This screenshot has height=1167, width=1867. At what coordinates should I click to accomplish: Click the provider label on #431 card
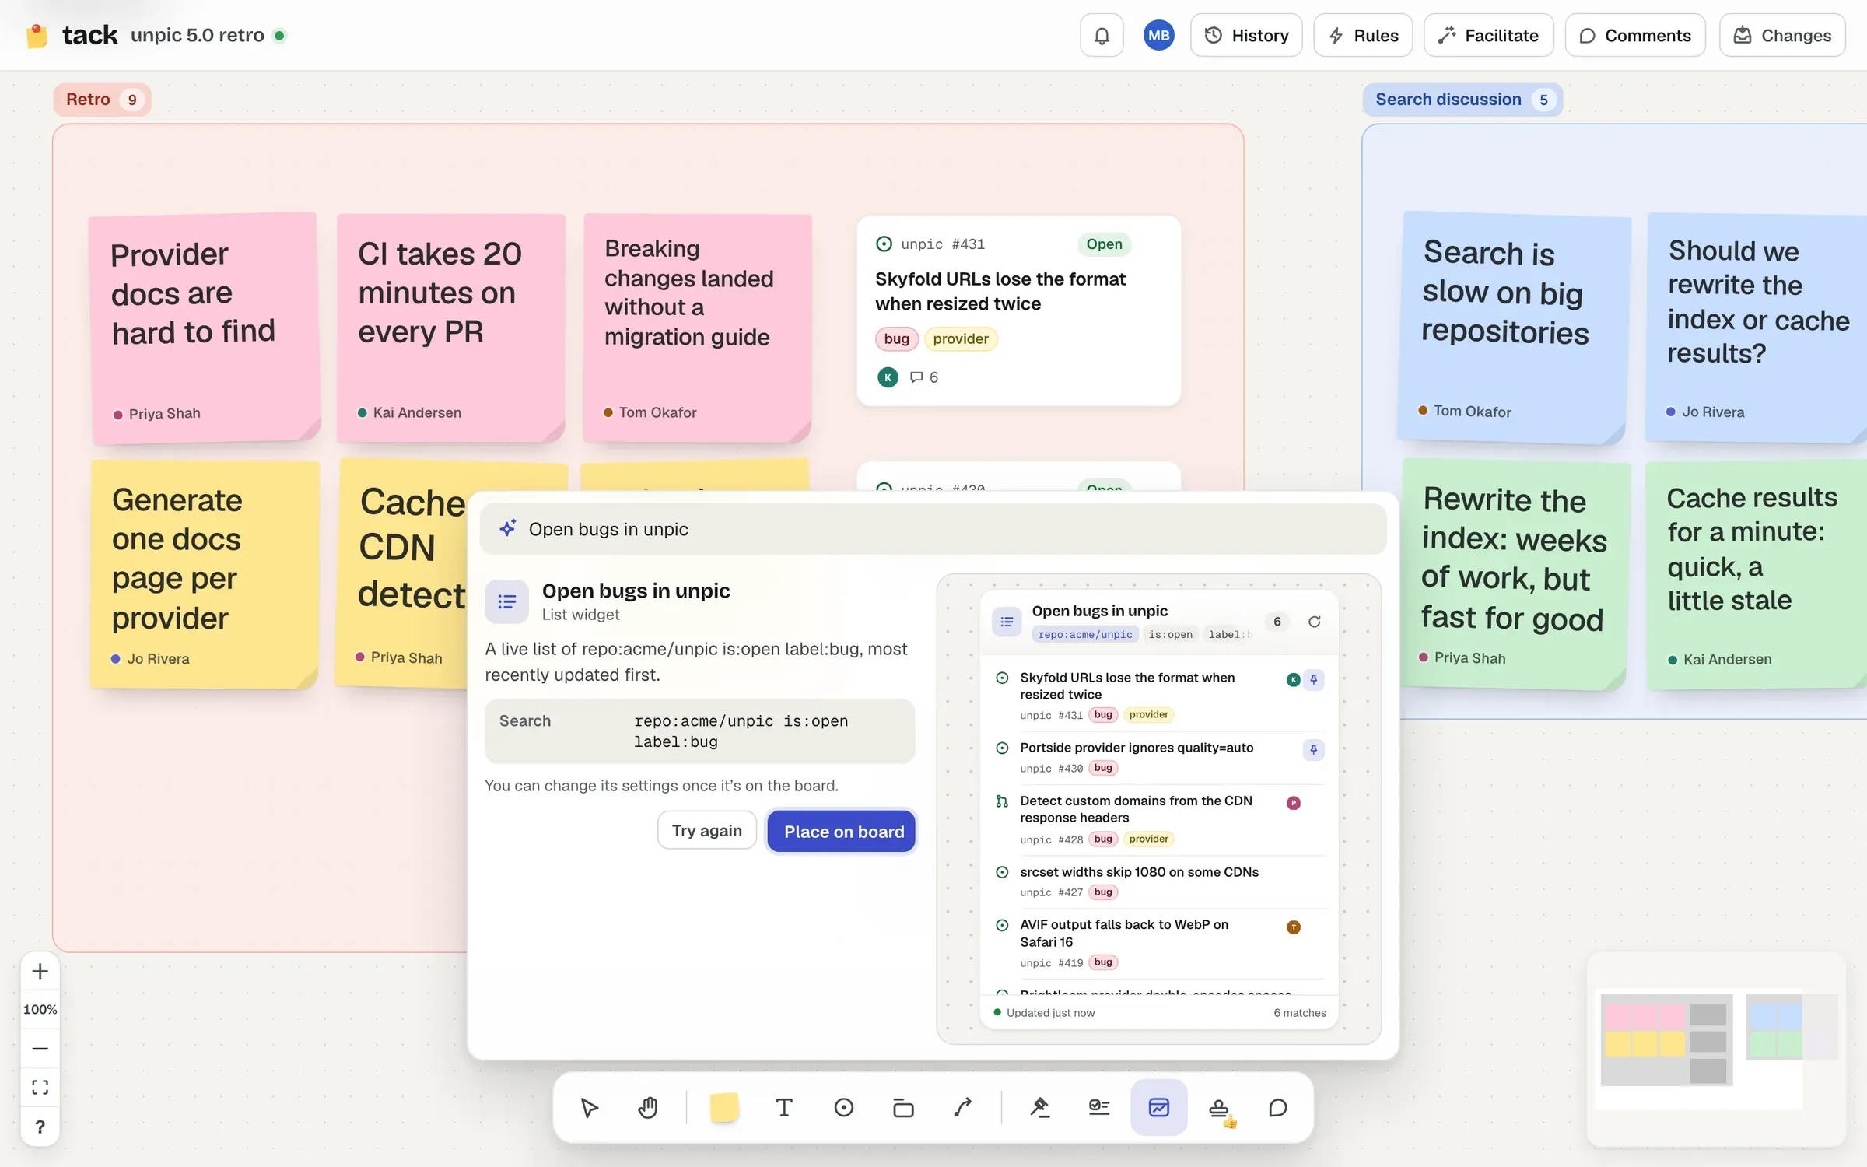[961, 339]
